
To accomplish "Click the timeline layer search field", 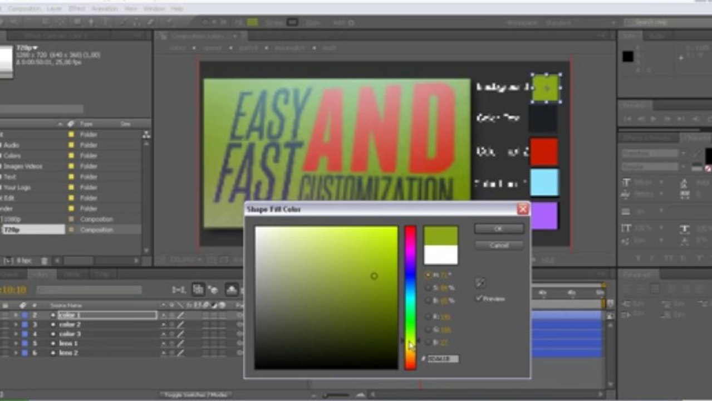I will pos(89,290).
